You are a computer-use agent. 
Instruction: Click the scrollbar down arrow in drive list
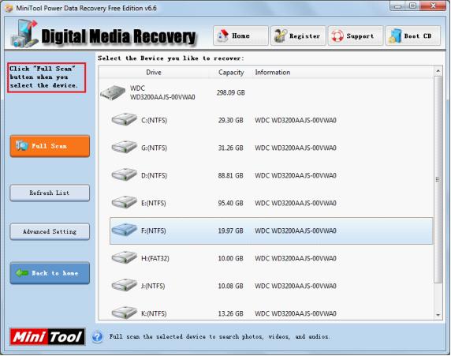(438, 315)
